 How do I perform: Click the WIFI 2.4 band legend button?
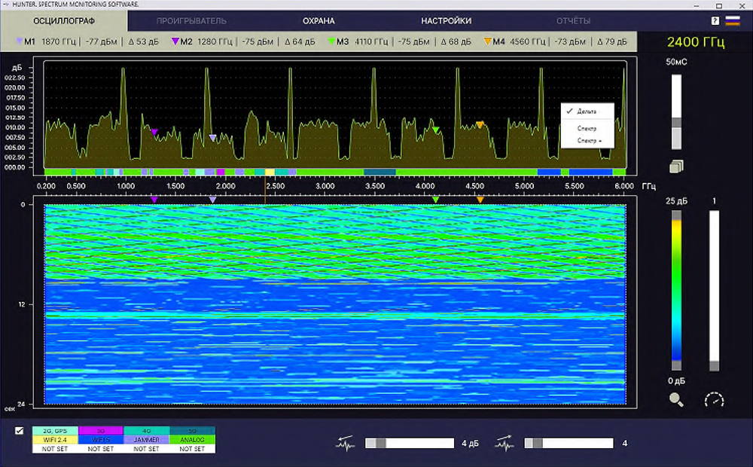[54, 440]
